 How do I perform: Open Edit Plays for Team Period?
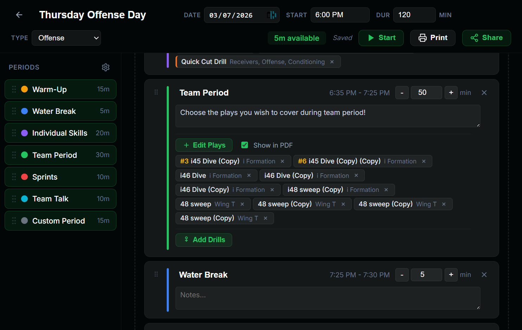pyautogui.click(x=204, y=145)
